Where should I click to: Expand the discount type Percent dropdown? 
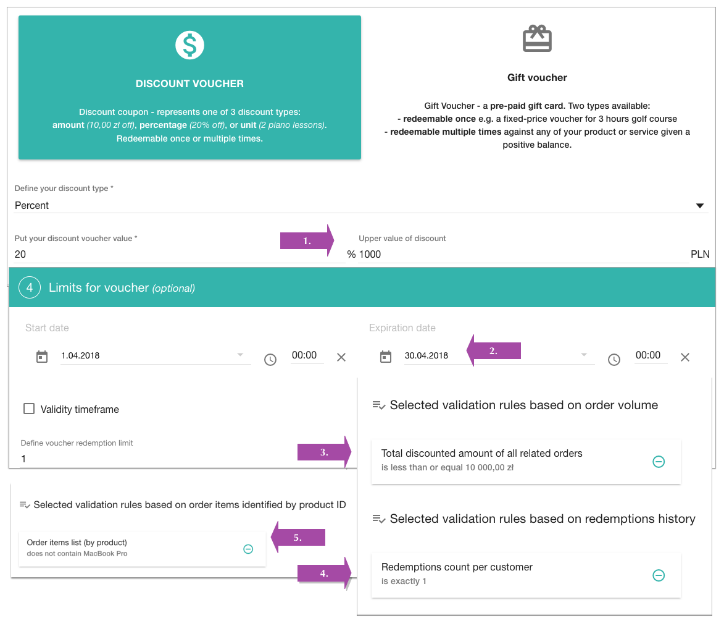[x=700, y=205]
